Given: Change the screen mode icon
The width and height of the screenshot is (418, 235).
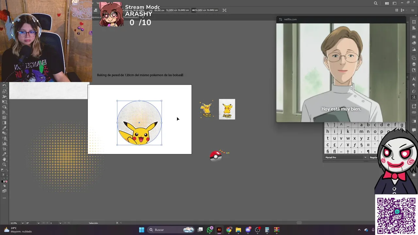Looking at the screenshot, I should pyautogui.click(x=5, y=191).
